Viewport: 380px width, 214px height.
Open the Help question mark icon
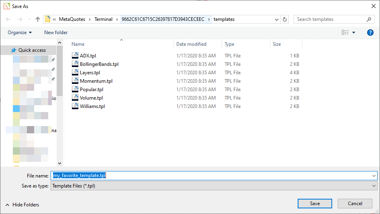[x=370, y=33]
